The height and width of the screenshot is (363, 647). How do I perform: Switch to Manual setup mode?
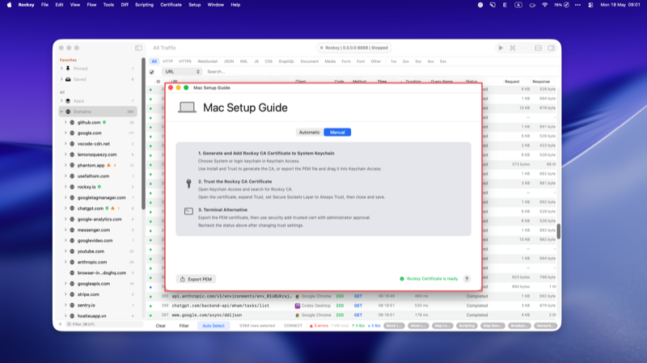click(337, 133)
